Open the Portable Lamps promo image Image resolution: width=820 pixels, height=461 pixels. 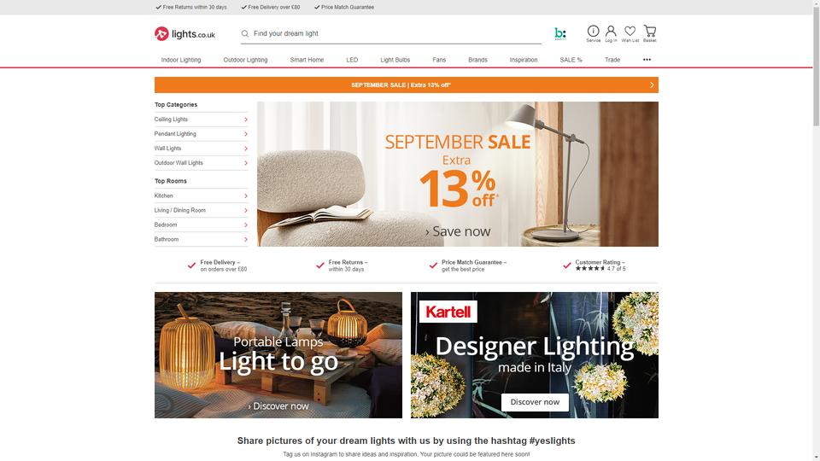pyautogui.click(x=278, y=355)
